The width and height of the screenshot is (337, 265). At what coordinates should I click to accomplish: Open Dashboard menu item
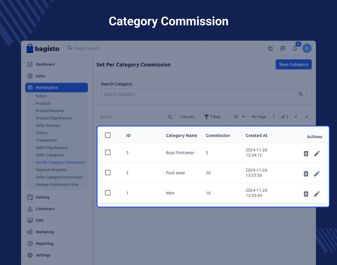click(x=45, y=64)
